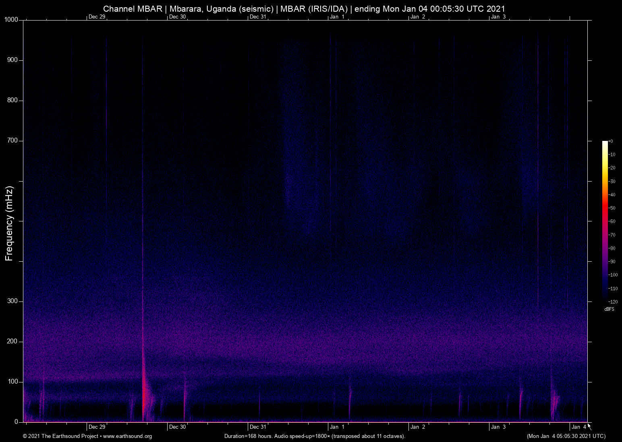Screen dimensions: 622x442
Task: Click the Jan 1 label on the top axis
Action: pos(338,17)
